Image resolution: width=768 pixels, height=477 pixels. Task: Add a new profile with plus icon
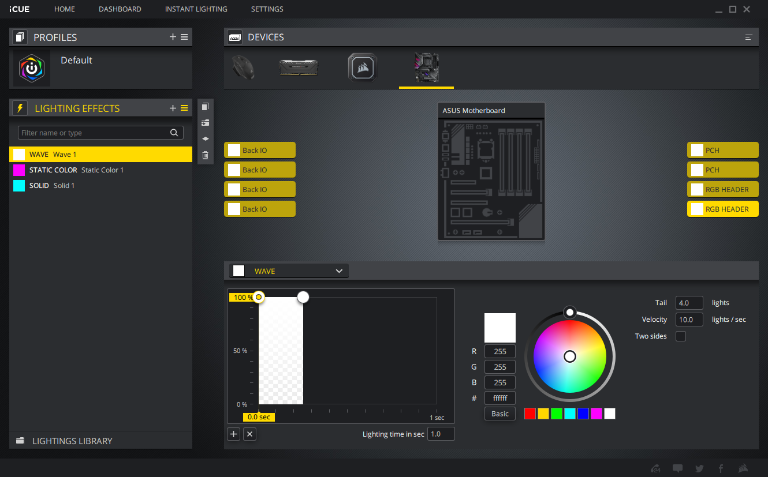point(173,37)
